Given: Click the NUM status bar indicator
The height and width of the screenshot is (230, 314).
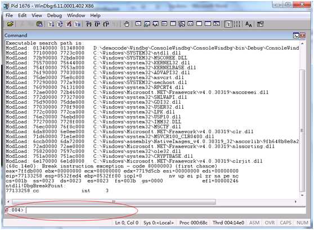Looking at the screenshot, I should (302, 223).
